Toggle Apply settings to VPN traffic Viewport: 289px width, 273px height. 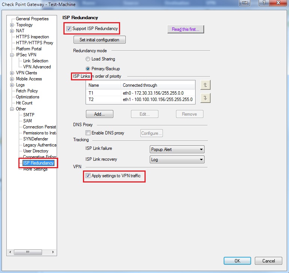[x=88, y=176]
